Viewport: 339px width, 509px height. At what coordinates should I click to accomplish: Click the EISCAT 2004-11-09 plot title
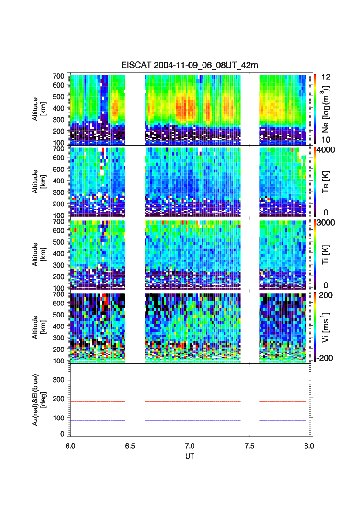click(190, 66)
